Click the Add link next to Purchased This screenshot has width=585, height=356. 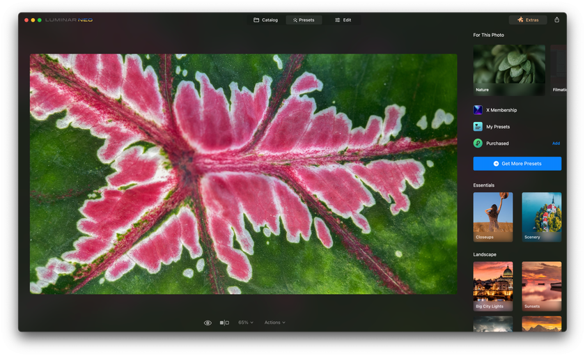coord(556,144)
